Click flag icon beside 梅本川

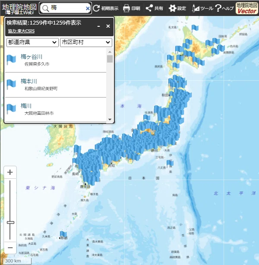11,84
